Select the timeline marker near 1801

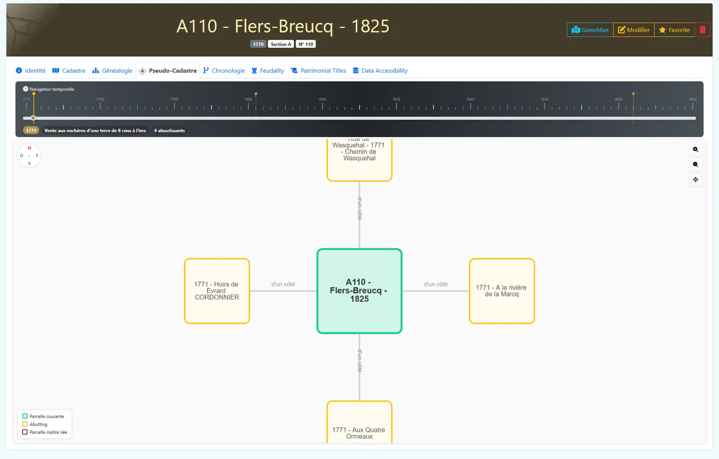pos(256,94)
